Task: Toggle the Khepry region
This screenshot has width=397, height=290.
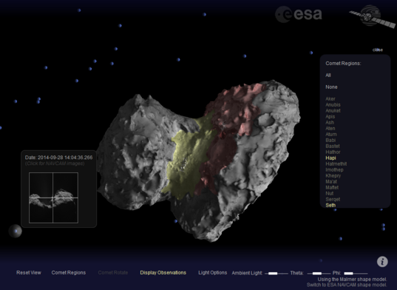Action: click(x=333, y=175)
